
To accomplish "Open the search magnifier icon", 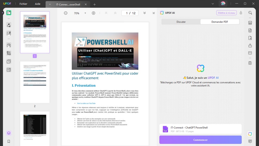I will pyautogui.click(x=250, y=13).
